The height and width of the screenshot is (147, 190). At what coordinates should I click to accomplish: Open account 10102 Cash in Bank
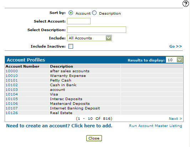[x=12, y=85]
